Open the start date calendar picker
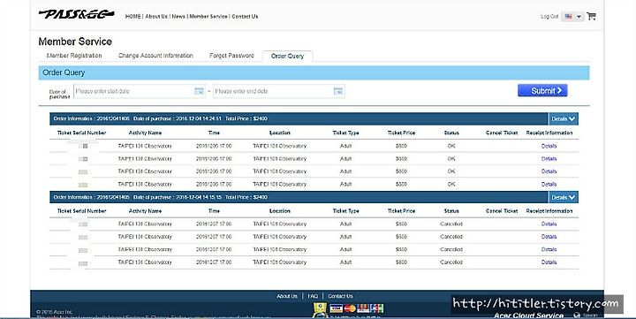Image resolution: width=636 pixels, height=319 pixels. click(x=199, y=91)
